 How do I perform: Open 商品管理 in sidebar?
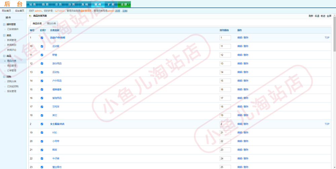pos(11,66)
